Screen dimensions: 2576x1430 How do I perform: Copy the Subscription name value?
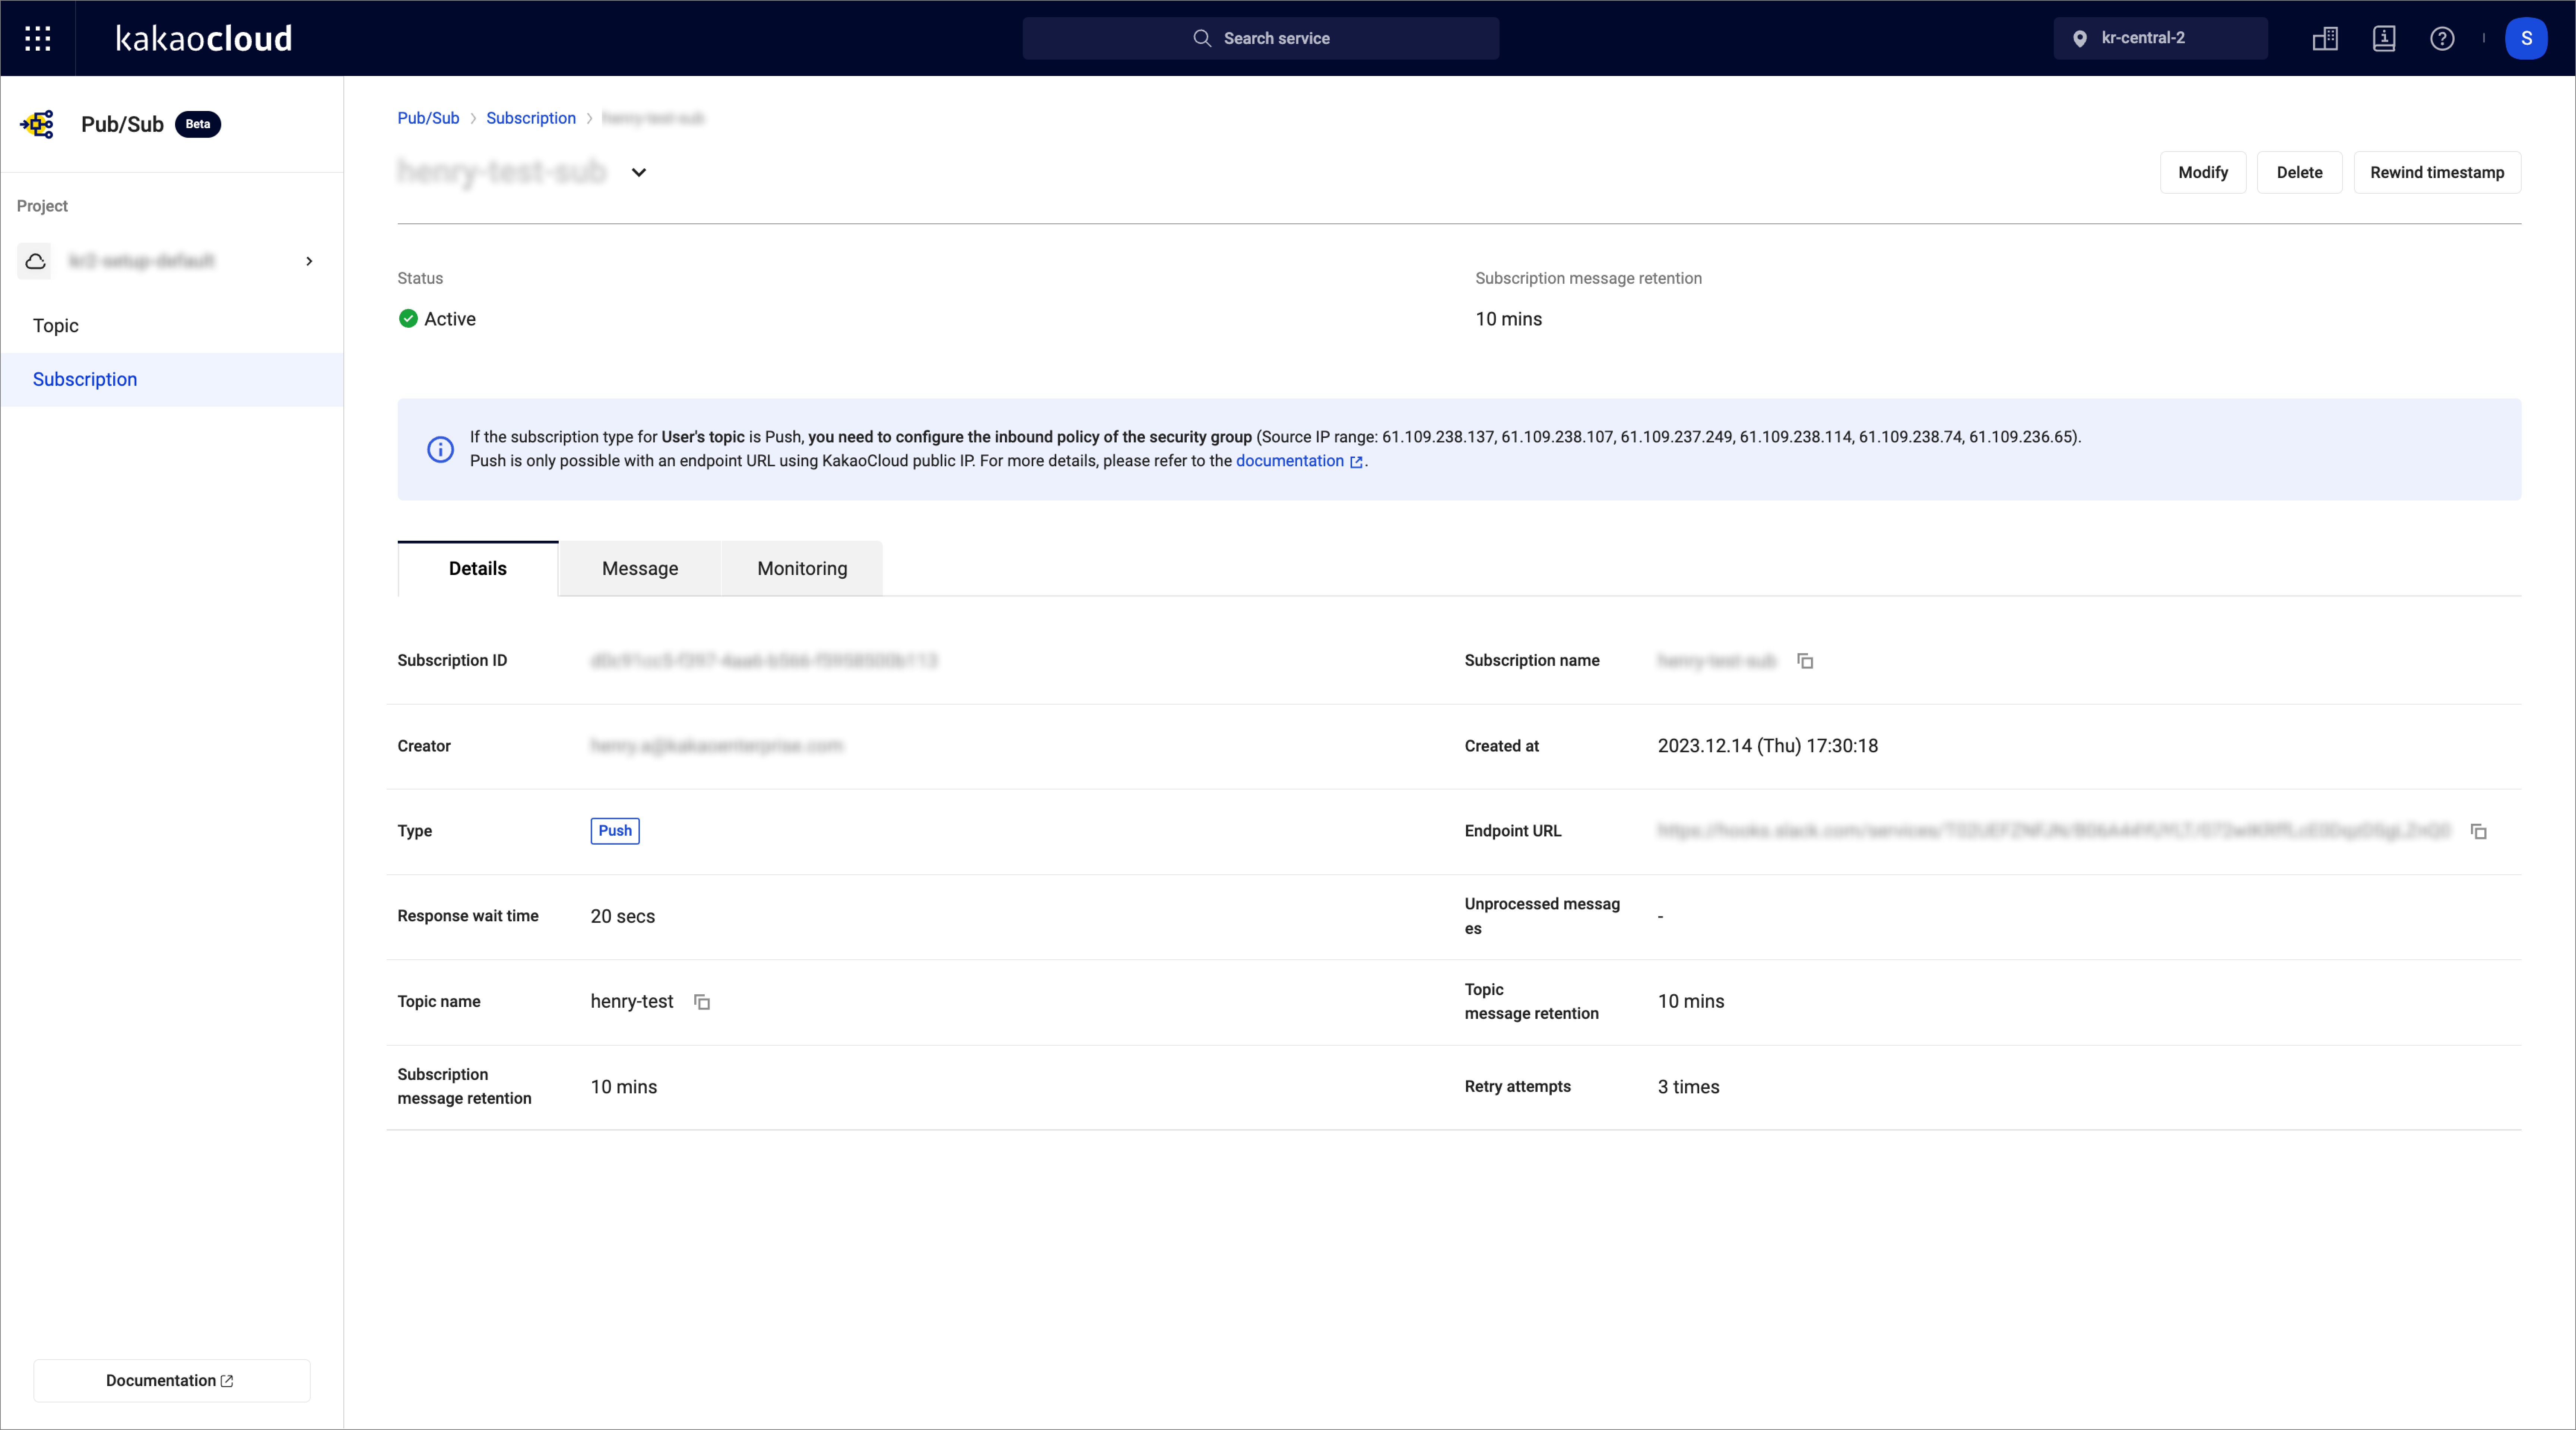tap(1805, 661)
